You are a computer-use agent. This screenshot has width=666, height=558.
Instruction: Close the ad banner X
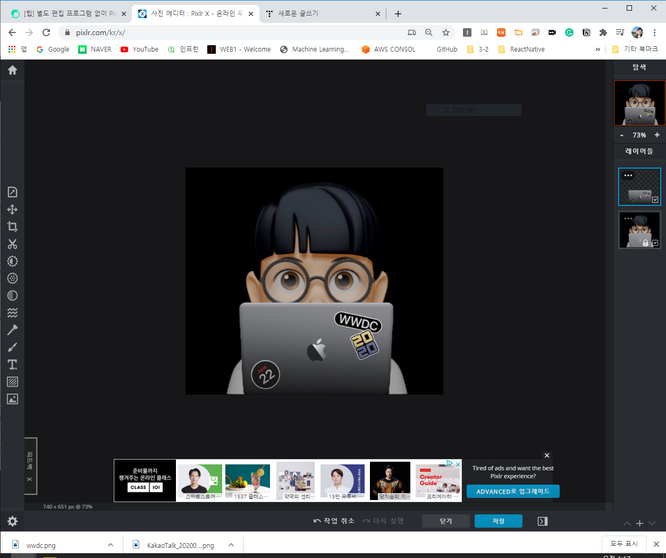pyautogui.click(x=547, y=455)
